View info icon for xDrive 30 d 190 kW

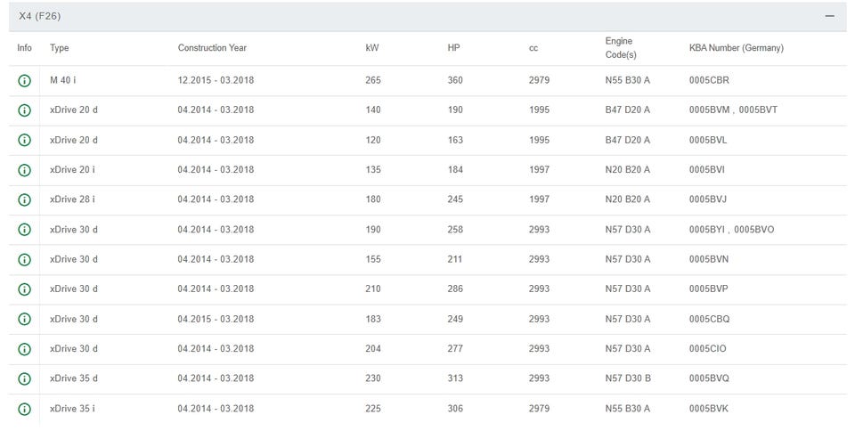[x=25, y=230]
